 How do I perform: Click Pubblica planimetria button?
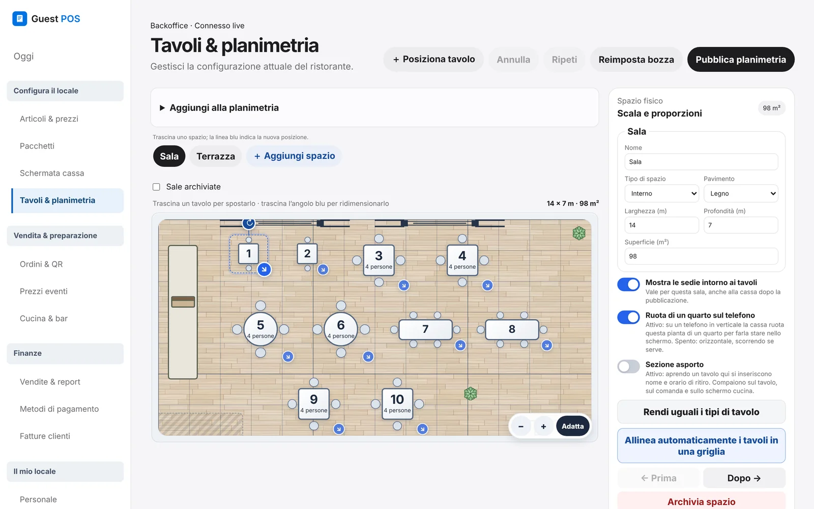tap(741, 60)
